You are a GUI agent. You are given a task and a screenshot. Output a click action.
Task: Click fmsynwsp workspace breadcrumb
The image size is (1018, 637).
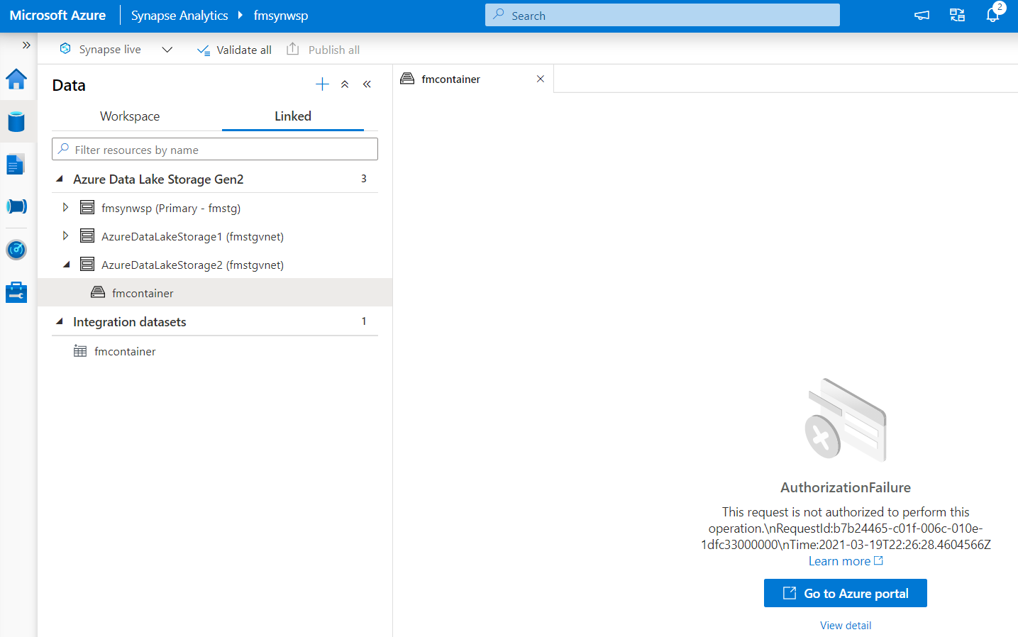[281, 15]
